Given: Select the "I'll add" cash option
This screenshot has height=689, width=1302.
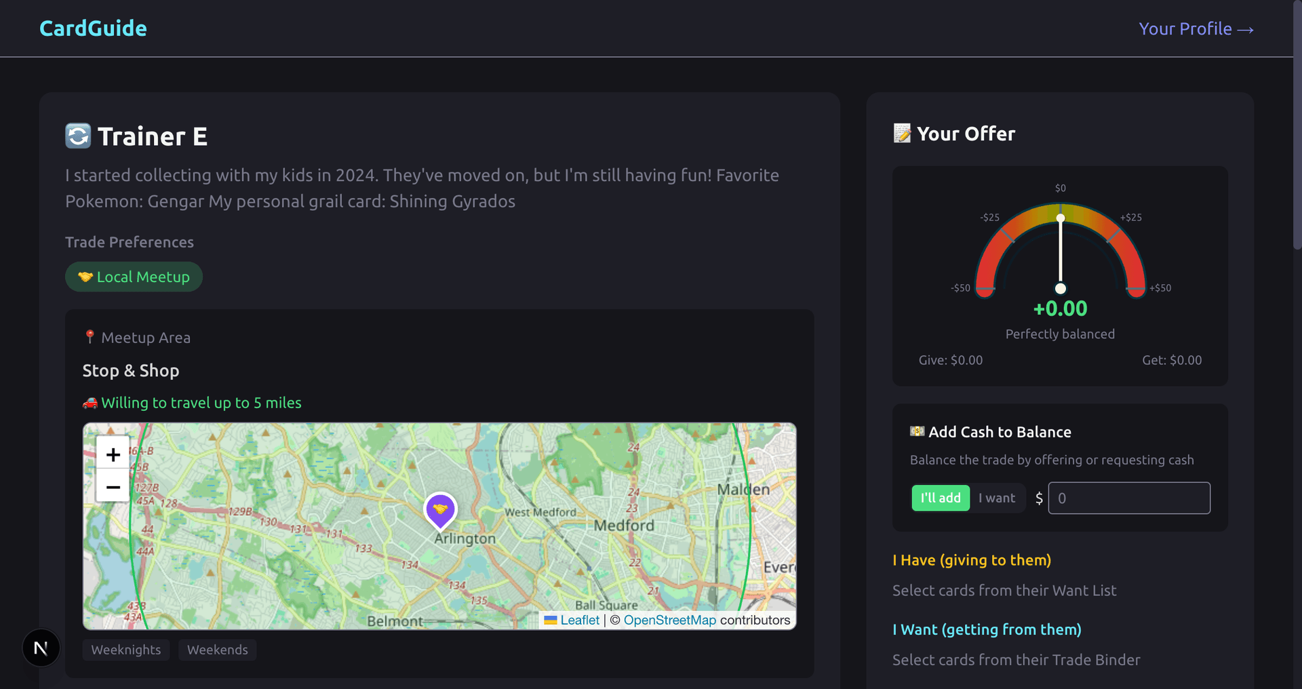Looking at the screenshot, I should [940, 498].
